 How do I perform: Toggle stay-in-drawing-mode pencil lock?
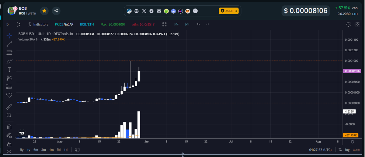(9, 135)
